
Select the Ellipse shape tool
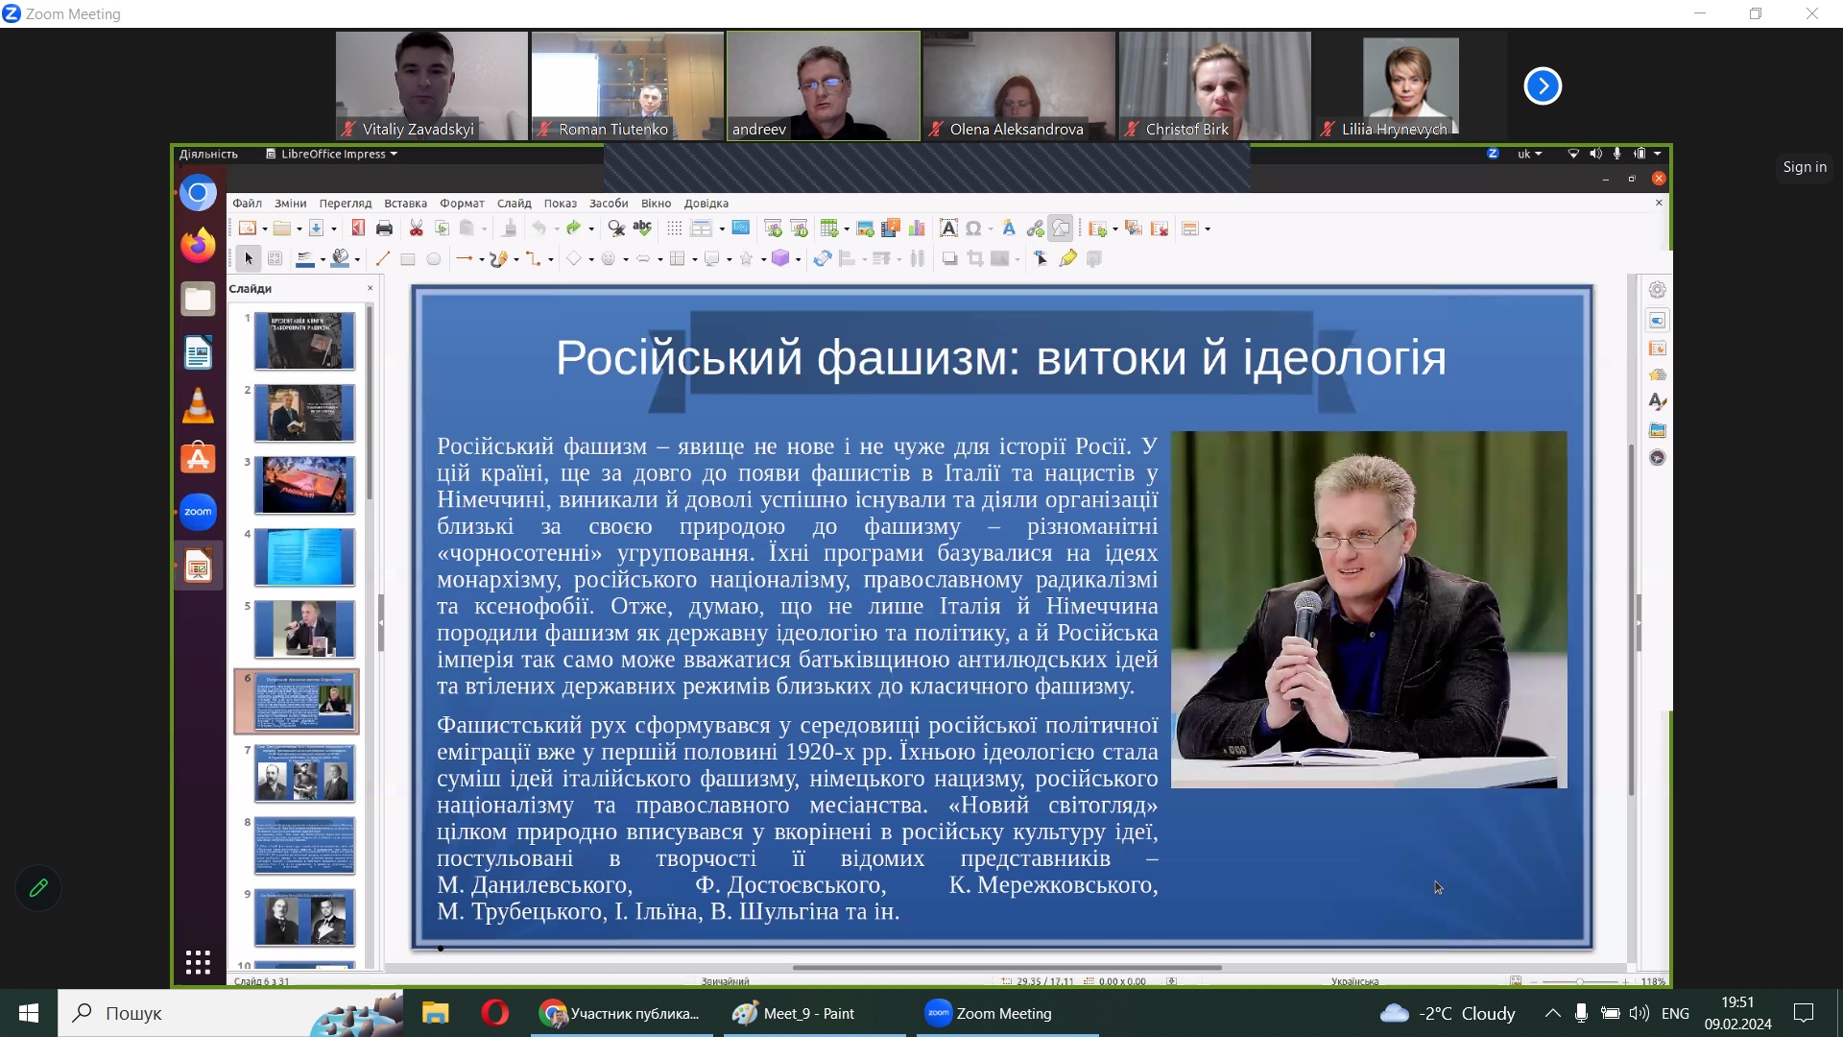coord(434,259)
